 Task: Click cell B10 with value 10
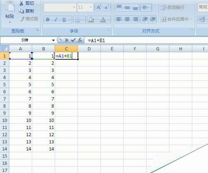pos(43,120)
